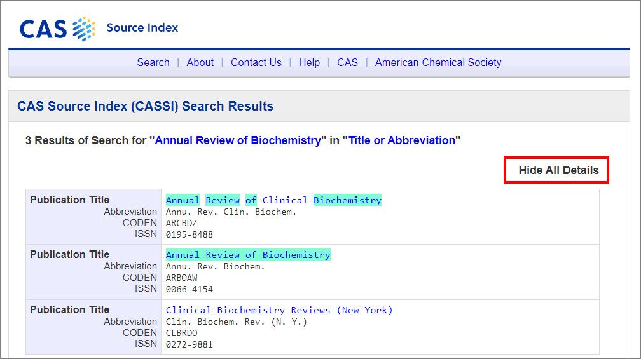Click the Source Index header text
Viewport: 641px width, 359px height.
[x=142, y=28]
